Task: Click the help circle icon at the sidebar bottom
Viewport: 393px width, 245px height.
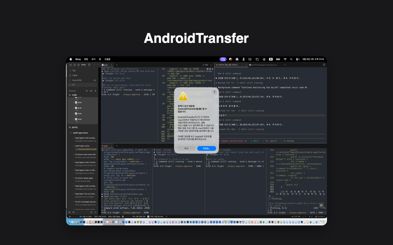Action: (73, 212)
